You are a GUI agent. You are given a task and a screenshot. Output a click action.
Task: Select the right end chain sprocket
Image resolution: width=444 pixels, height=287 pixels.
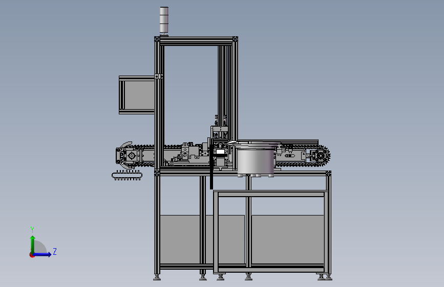[321, 155]
